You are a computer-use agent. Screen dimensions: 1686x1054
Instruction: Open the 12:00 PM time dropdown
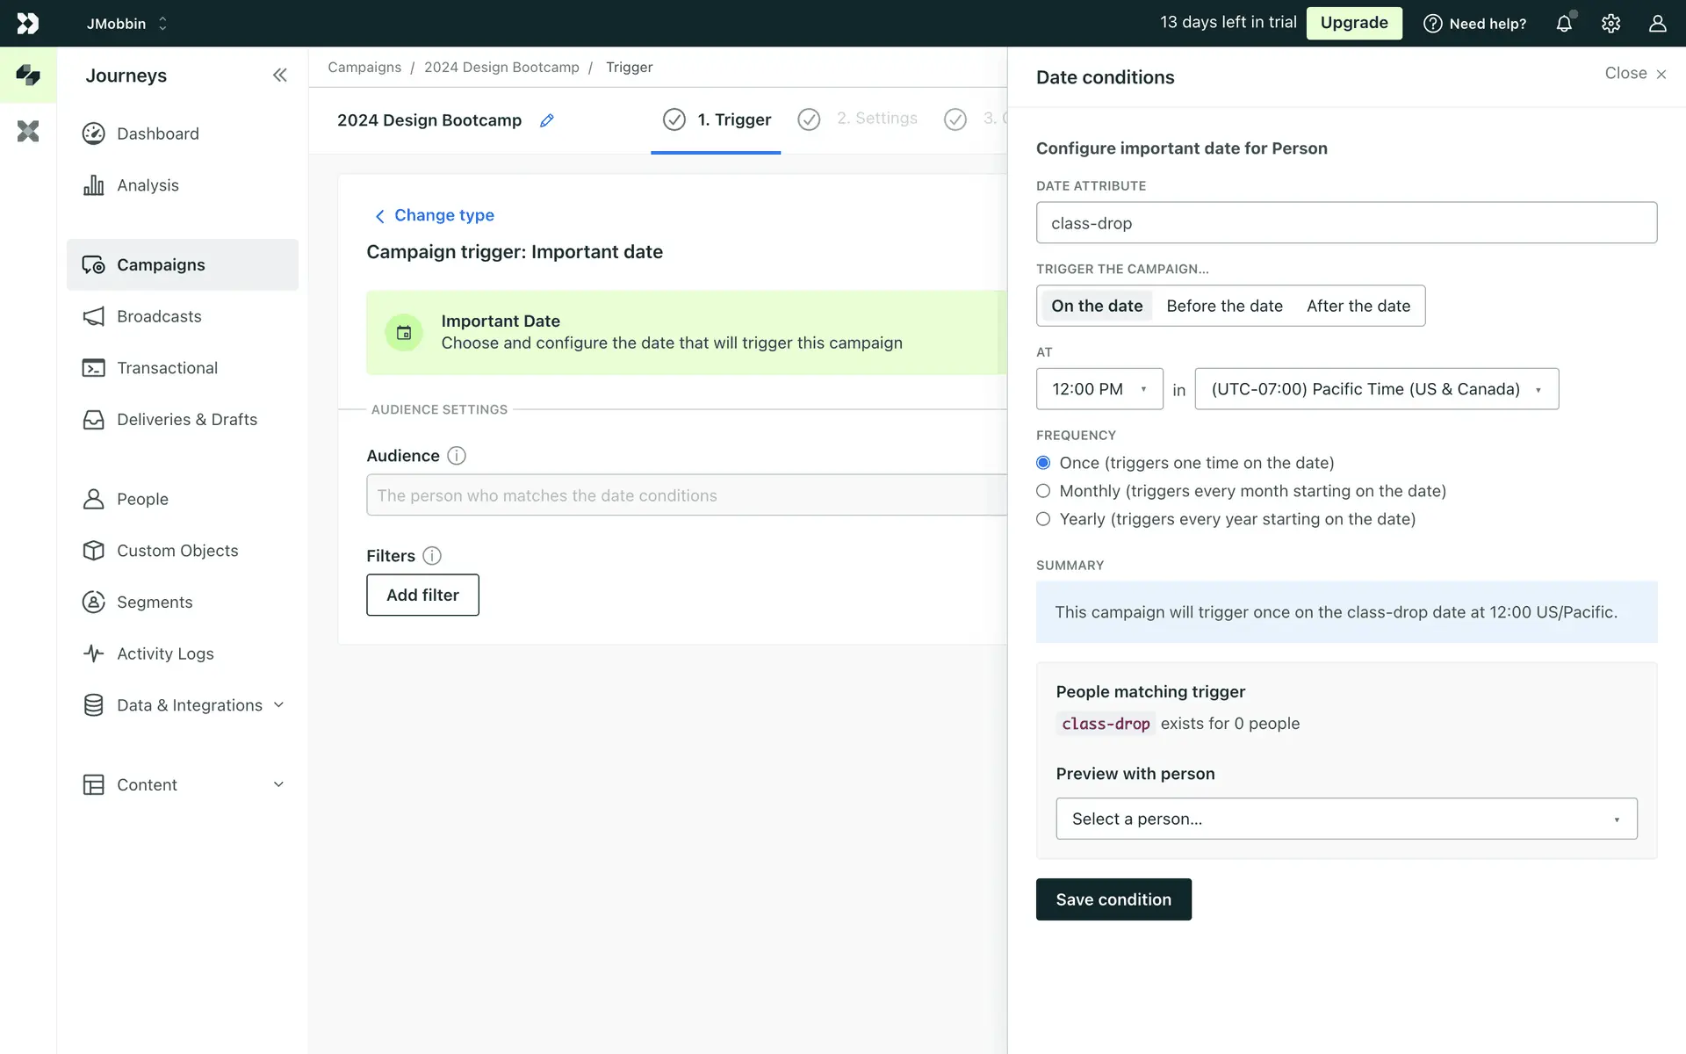[1099, 389]
